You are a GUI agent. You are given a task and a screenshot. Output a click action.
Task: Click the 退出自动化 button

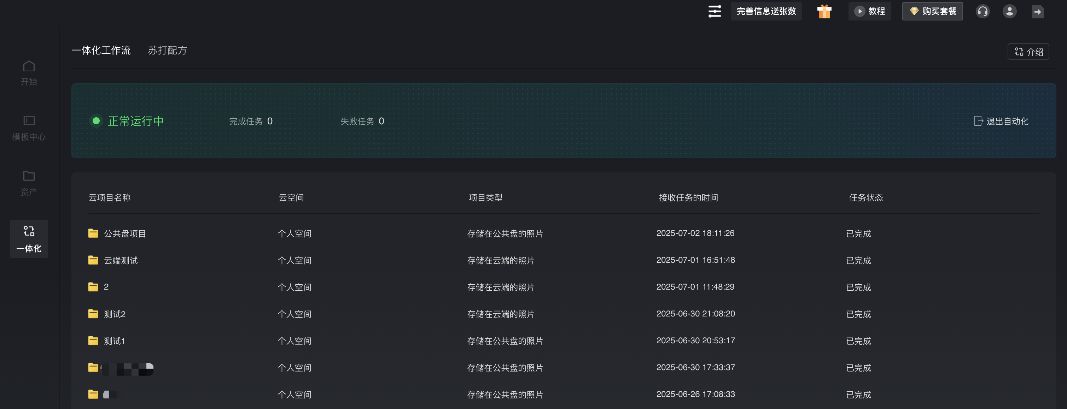1001,121
